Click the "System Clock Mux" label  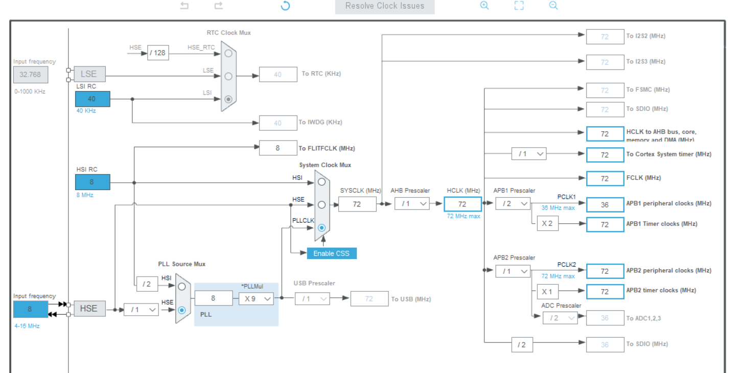[x=325, y=165]
